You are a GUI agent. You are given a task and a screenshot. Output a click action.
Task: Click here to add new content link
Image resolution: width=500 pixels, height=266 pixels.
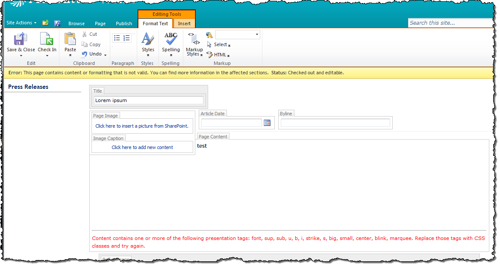click(142, 147)
